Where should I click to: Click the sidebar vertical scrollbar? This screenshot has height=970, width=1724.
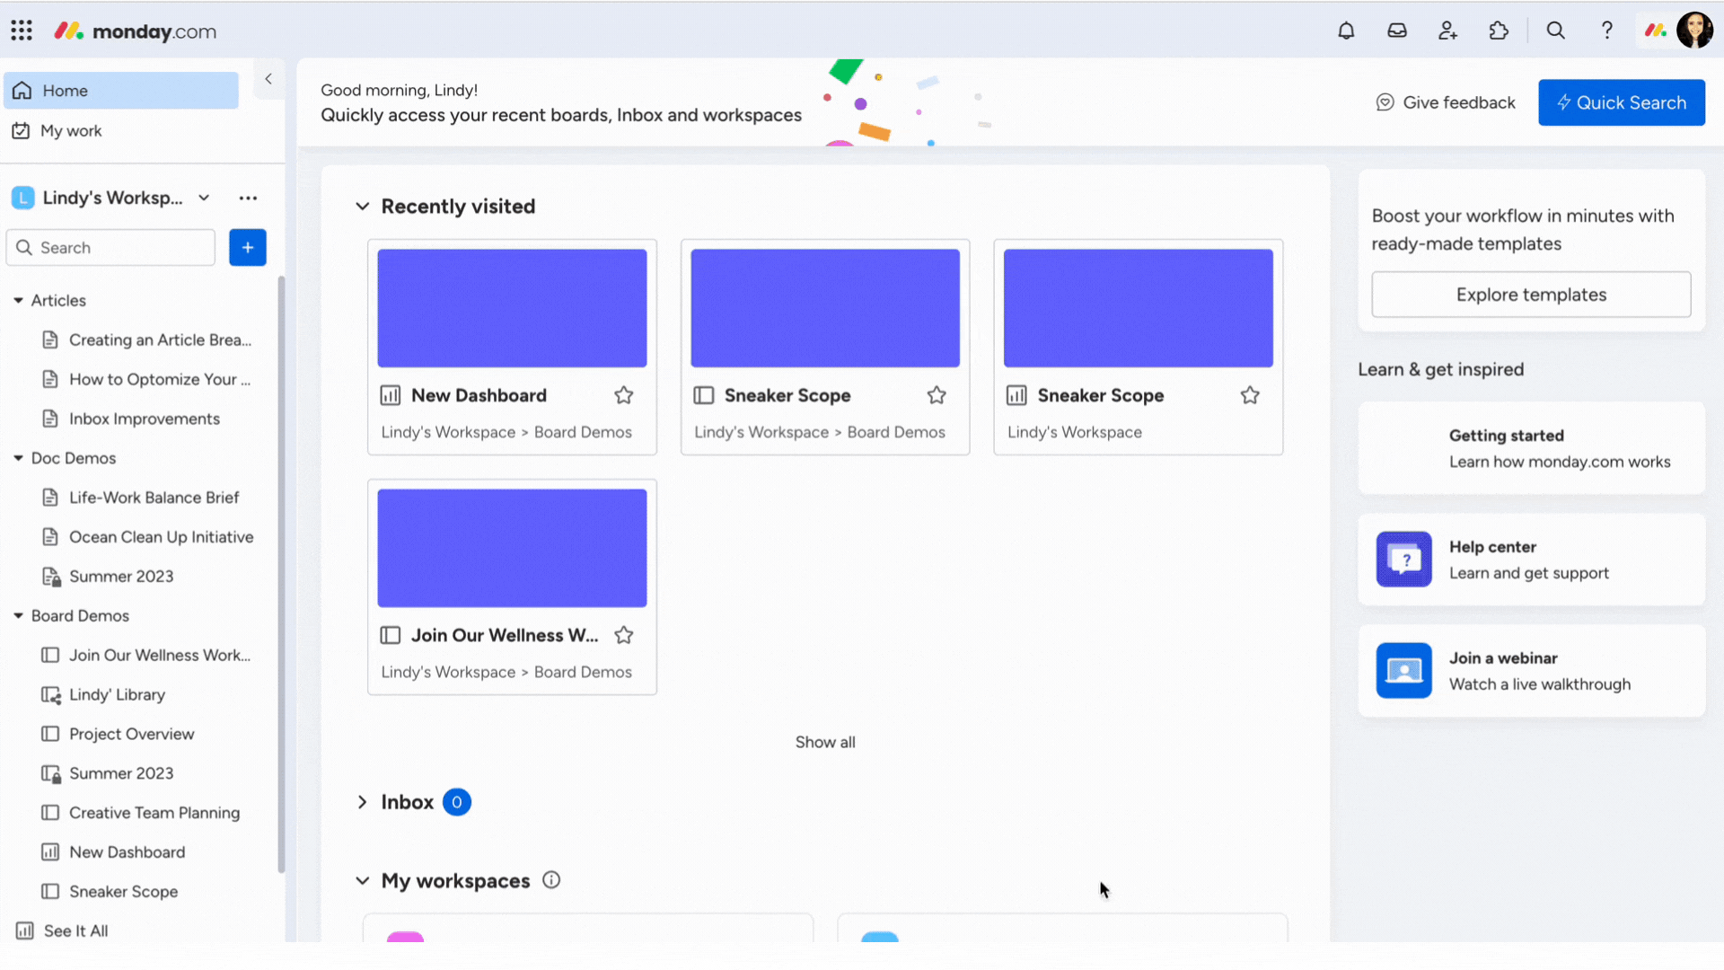click(x=281, y=575)
